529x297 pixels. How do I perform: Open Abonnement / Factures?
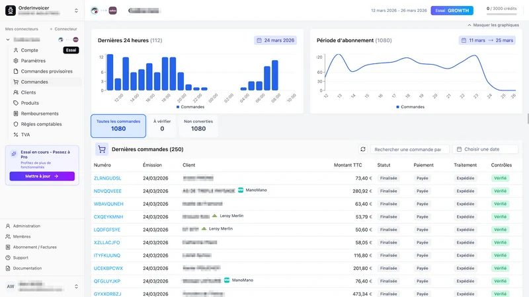tap(35, 247)
